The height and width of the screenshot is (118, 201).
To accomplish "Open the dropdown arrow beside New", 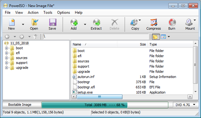I will point(23,24).
